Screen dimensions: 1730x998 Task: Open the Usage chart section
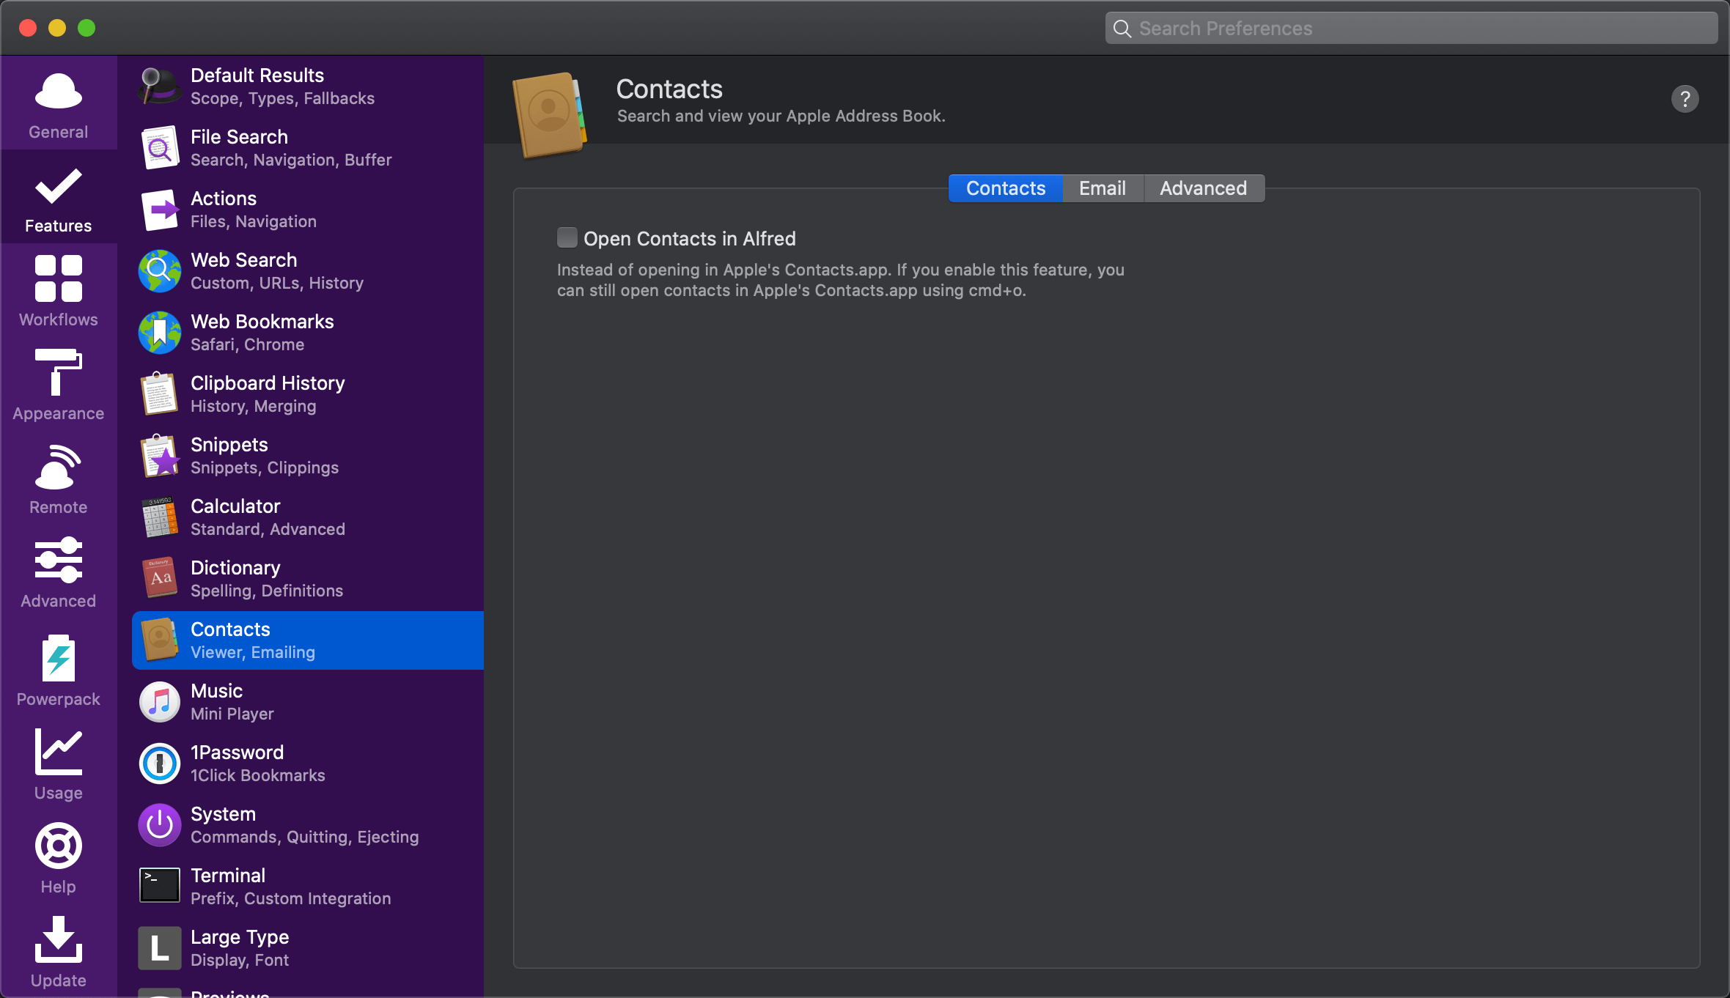[x=59, y=764]
